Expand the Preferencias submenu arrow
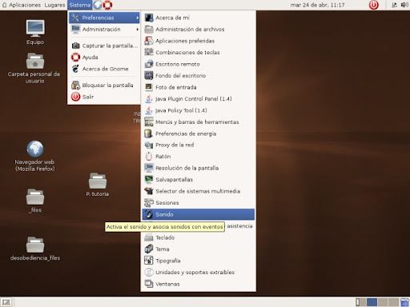The height and width of the screenshot is (307, 410). click(x=137, y=18)
